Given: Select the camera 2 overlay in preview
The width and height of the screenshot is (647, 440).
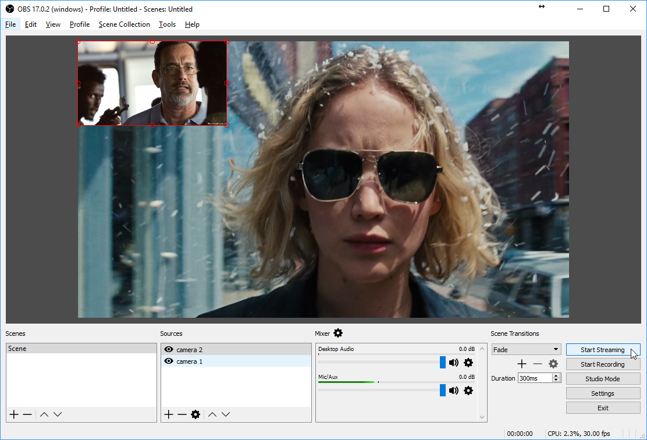Looking at the screenshot, I should (152, 83).
